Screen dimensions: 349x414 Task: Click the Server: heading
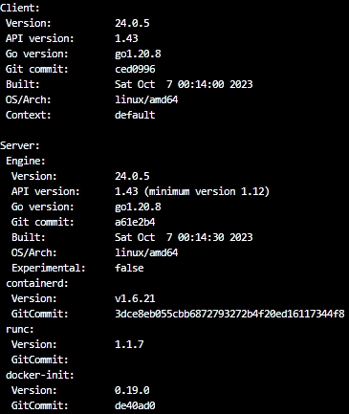[20, 145]
